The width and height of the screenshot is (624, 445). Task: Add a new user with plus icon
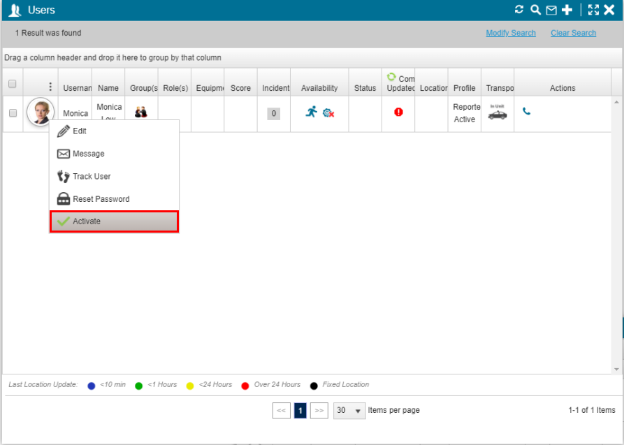coord(567,10)
